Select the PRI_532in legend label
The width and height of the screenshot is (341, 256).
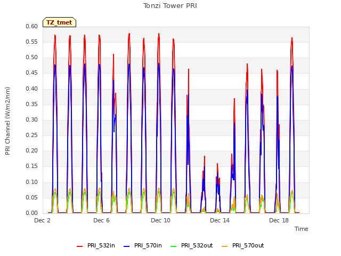pos(101,245)
